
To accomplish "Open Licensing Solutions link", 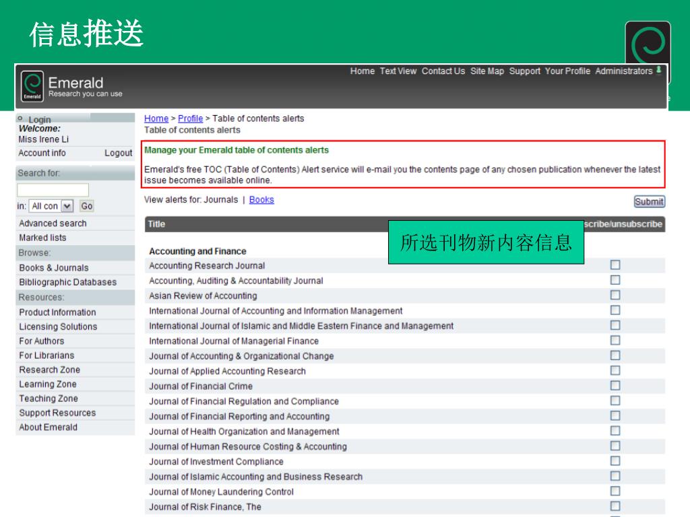I will [58, 326].
